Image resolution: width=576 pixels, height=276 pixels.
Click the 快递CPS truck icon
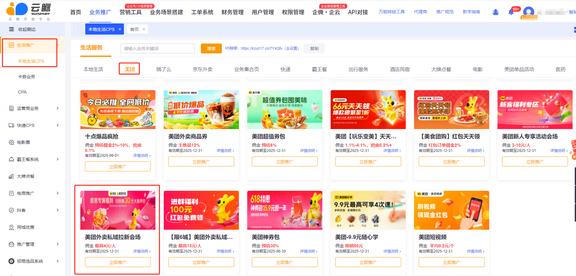[x=11, y=125]
